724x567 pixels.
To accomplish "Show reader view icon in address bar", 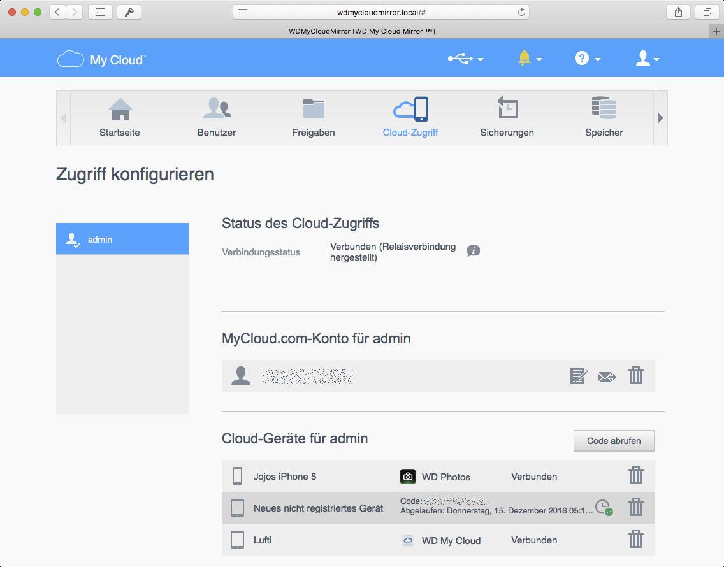I will pos(243,13).
